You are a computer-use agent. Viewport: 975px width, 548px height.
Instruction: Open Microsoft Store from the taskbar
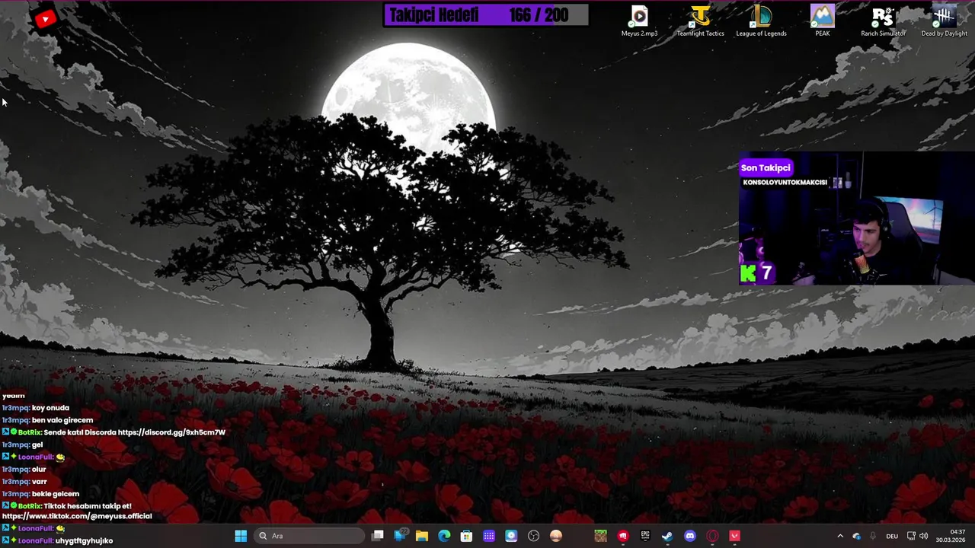pyautogui.click(x=466, y=536)
